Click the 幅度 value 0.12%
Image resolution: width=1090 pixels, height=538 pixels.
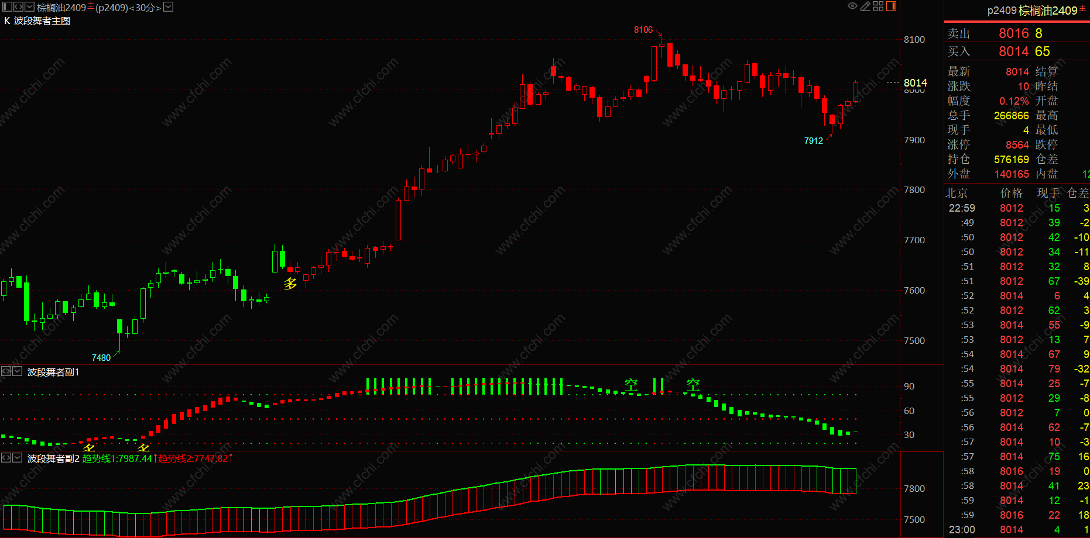1014,101
